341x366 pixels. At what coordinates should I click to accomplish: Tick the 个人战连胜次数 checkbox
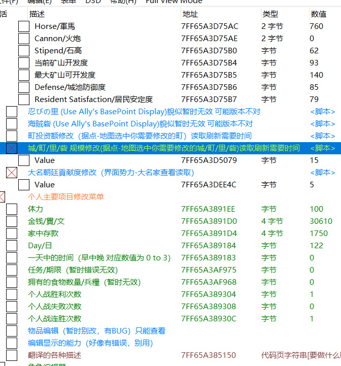pyautogui.click(x=12, y=319)
